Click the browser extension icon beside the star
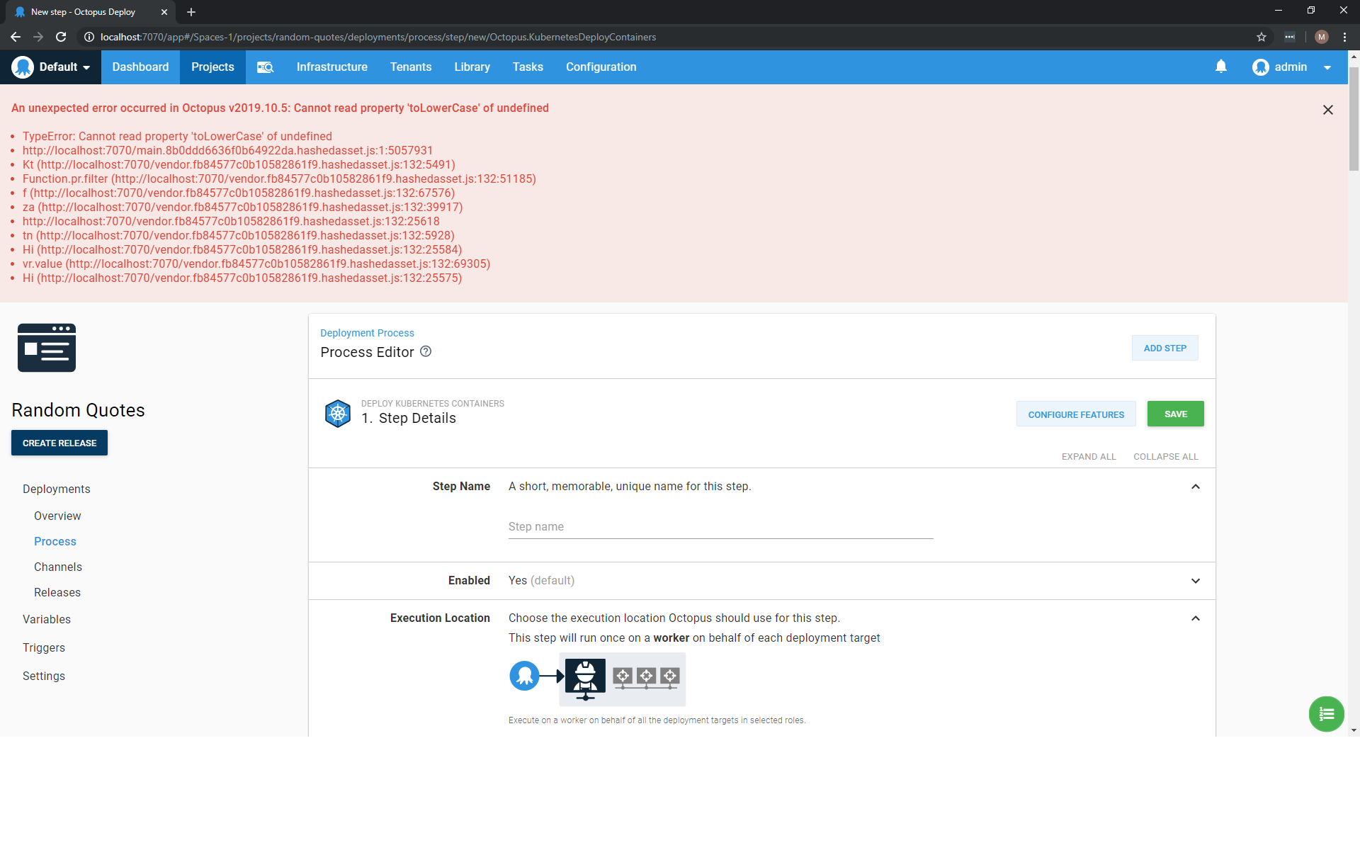 click(1290, 37)
